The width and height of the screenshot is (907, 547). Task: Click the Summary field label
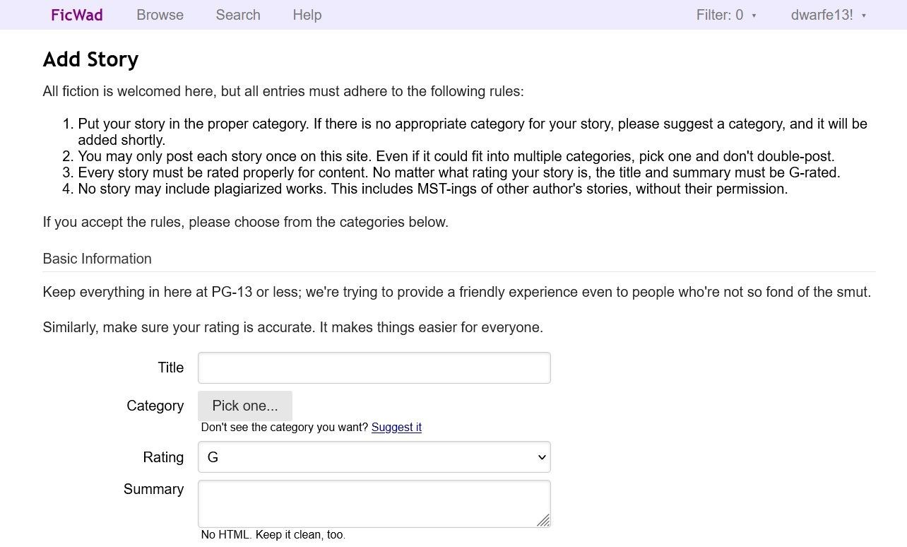153,489
